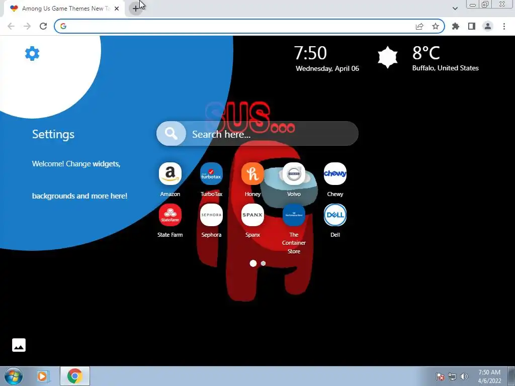
Task: Open the Windows Start button
Action: 14,376
